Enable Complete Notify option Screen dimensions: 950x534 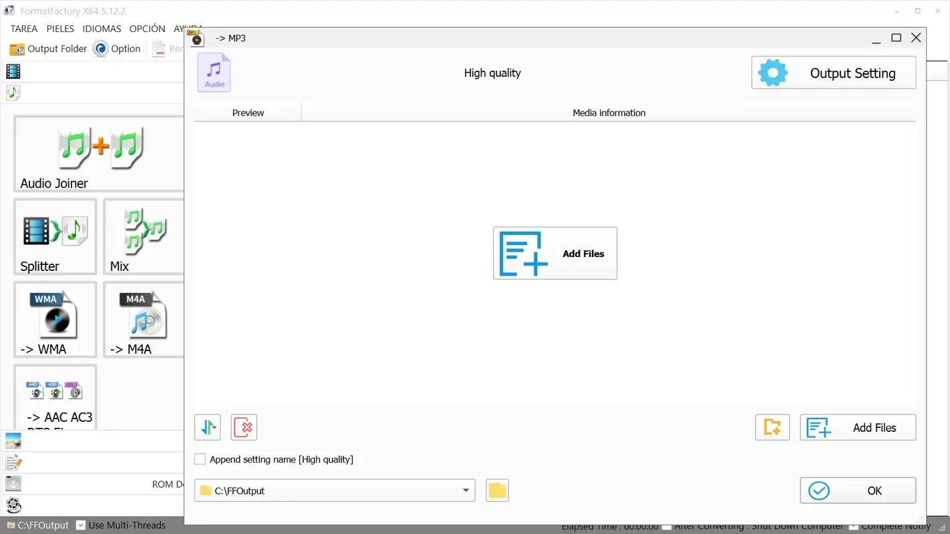click(854, 525)
